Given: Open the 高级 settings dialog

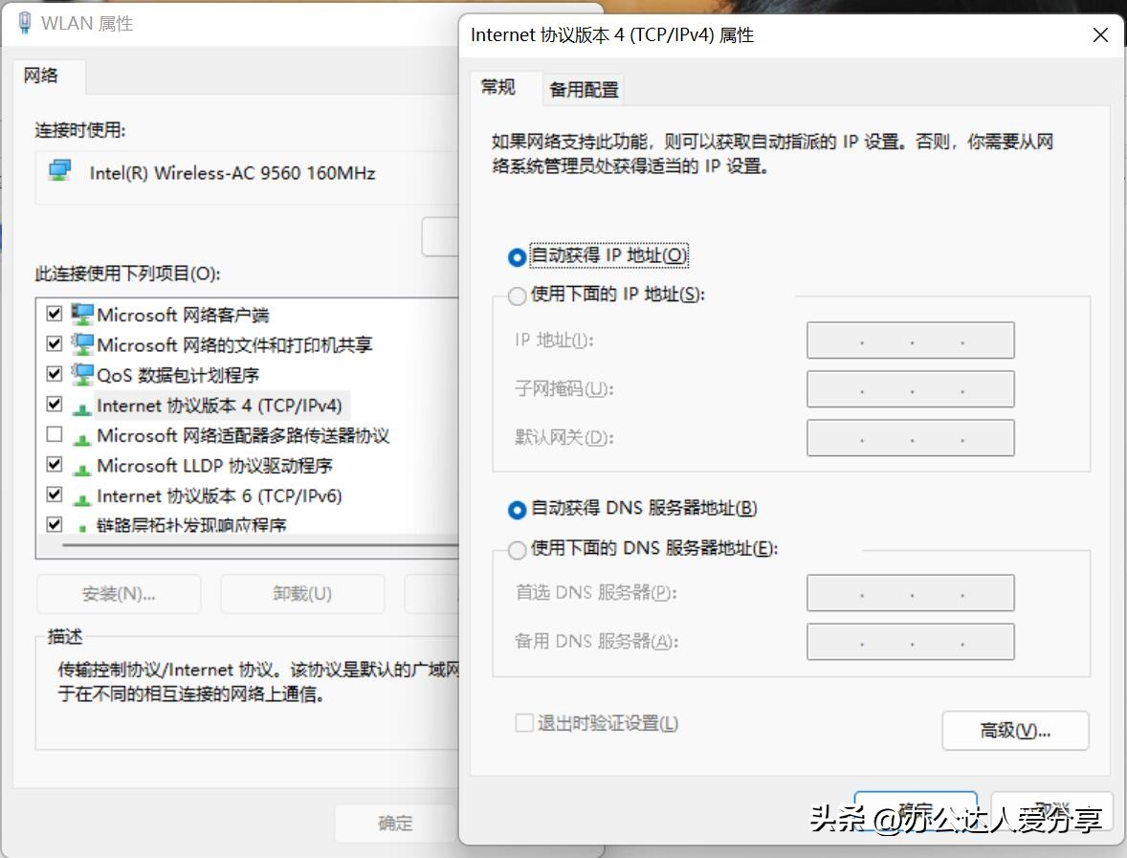Looking at the screenshot, I should 1015,731.
